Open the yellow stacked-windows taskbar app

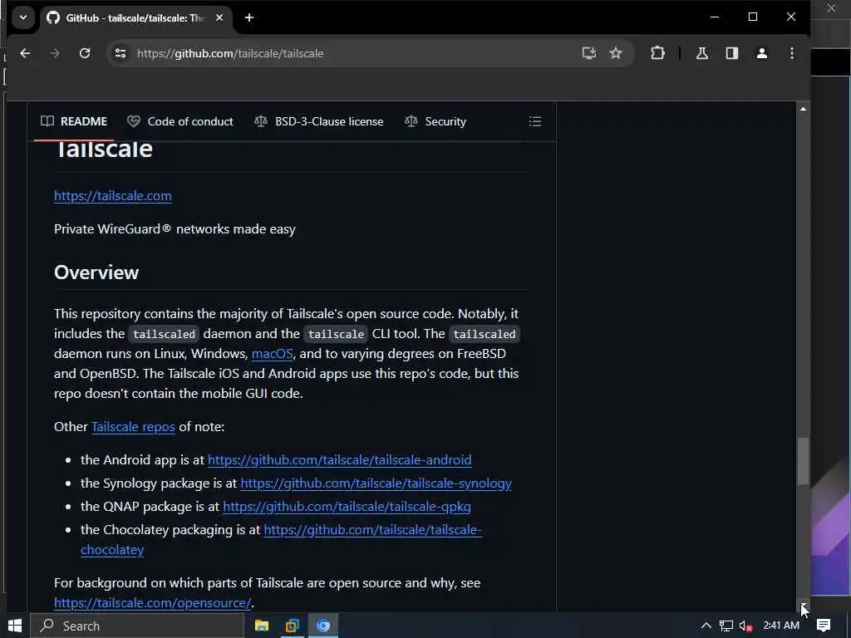(x=293, y=626)
